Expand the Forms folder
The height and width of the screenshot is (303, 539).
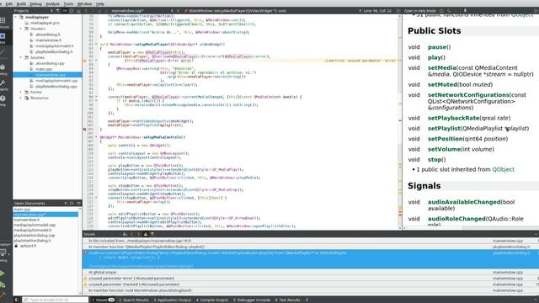(21, 93)
